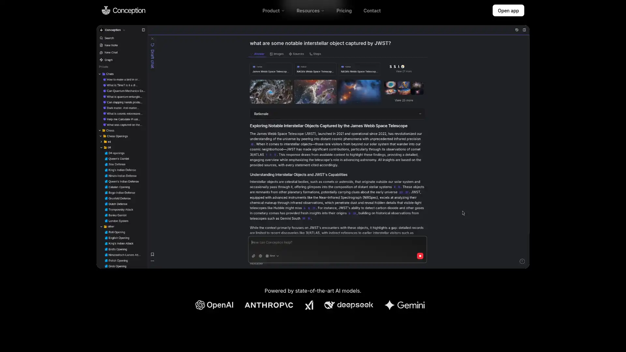
Task: Click the bookmark icon beside the chat
Action: 152,255
